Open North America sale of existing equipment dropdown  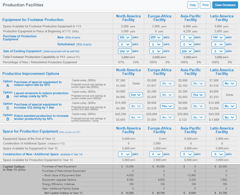(x=125, y=51)
